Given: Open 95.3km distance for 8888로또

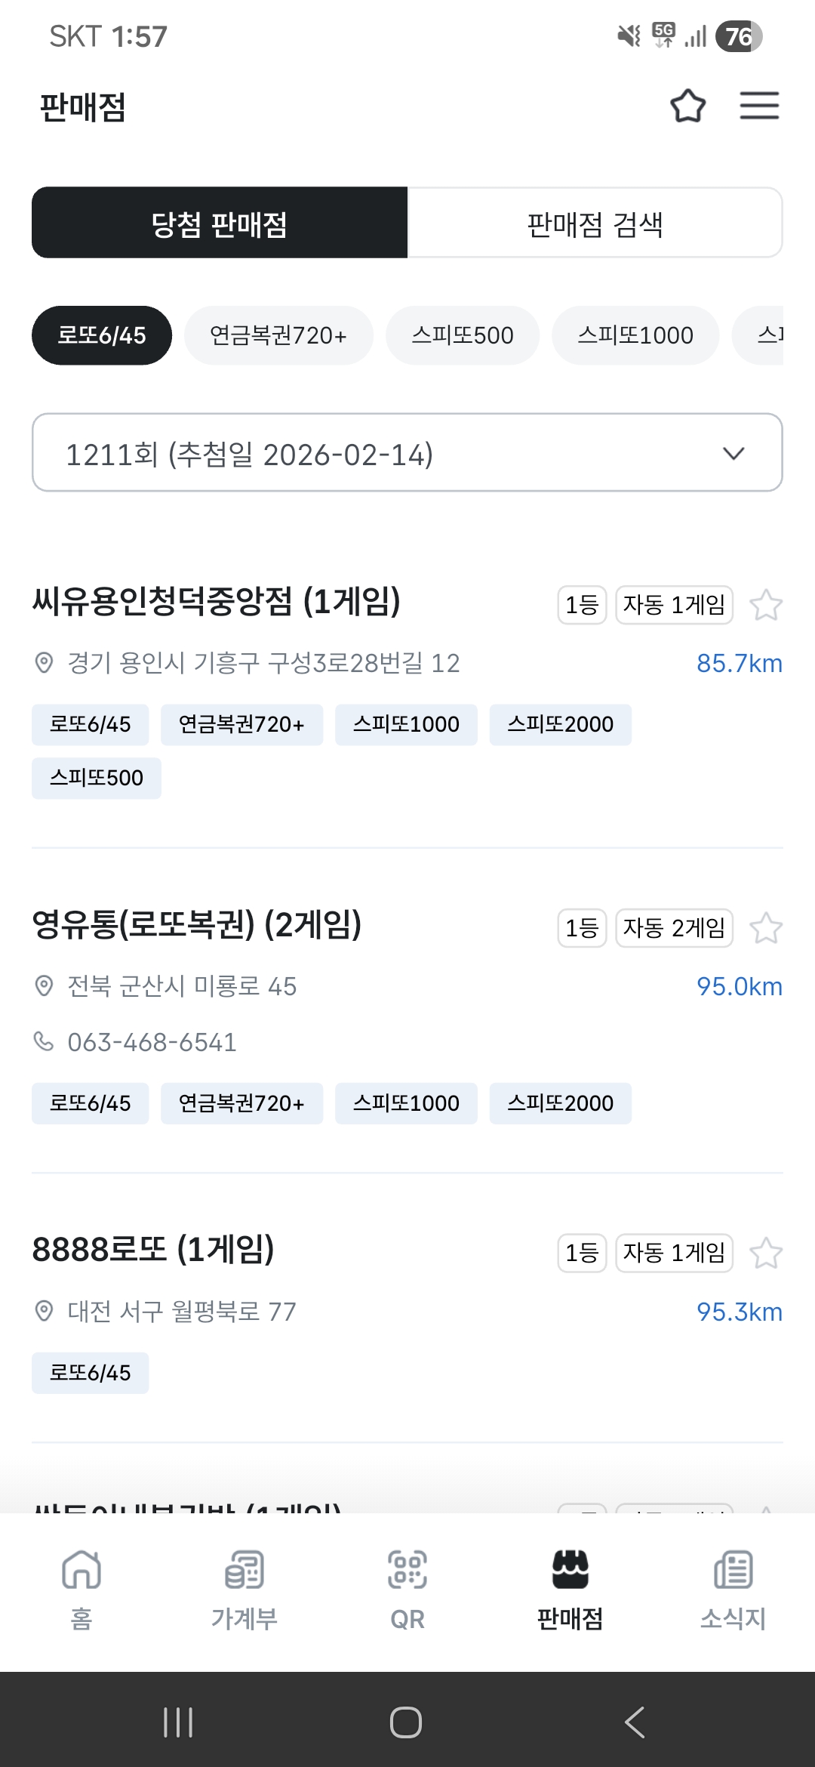Looking at the screenshot, I should (739, 1312).
